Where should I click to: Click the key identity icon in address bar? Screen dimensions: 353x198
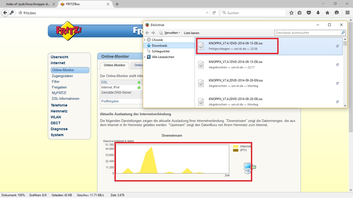(12, 13)
